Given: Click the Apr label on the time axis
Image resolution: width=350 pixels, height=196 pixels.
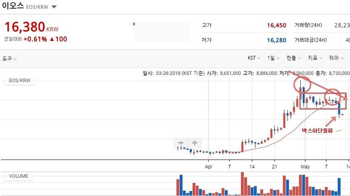Looking at the screenshot, I should pos(209,166).
